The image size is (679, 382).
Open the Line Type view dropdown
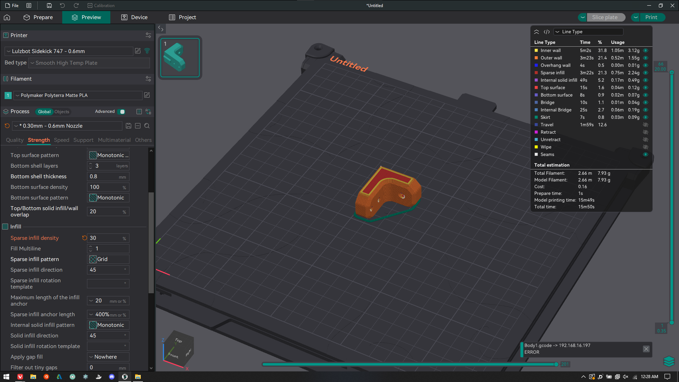pos(588,32)
